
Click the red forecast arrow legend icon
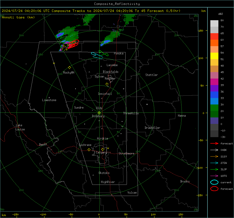click(214, 143)
